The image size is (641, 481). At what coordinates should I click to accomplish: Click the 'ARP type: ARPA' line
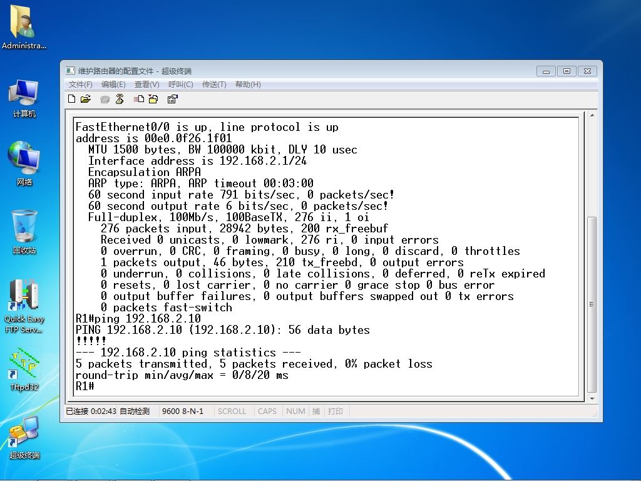point(201,184)
